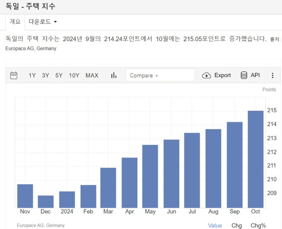Viewport: 282px width, 229px height.
Task: Click the Export label
Action: [222, 75]
